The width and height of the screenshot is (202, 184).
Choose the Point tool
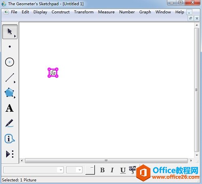(x=10, y=47)
